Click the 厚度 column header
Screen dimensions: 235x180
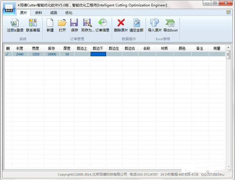[67, 48]
